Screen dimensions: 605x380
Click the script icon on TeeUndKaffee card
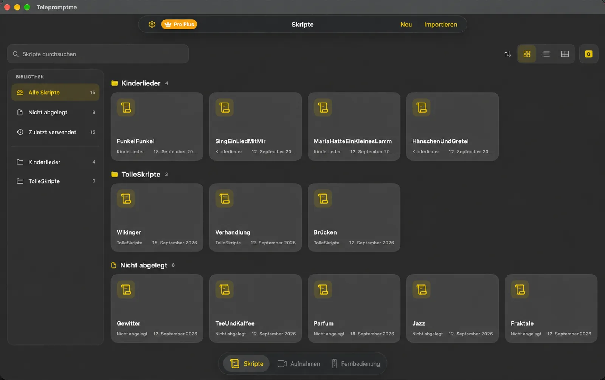[225, 290]
